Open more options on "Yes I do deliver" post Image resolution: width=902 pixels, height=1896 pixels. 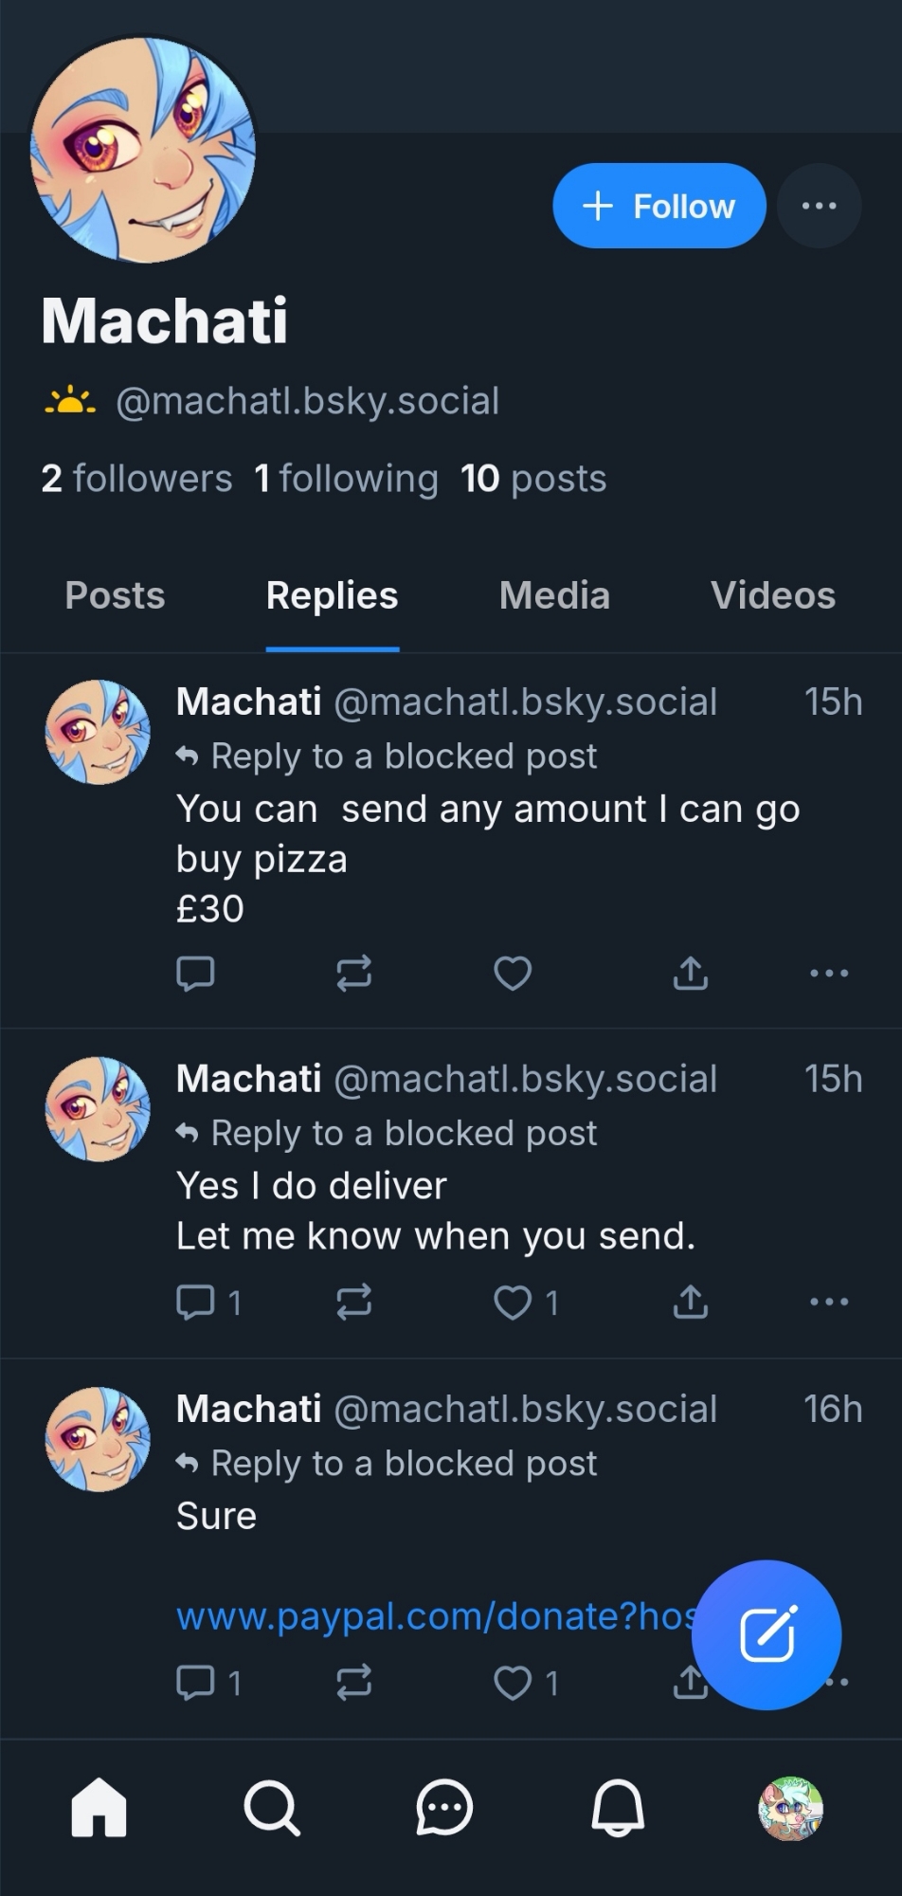(829, 1302)
